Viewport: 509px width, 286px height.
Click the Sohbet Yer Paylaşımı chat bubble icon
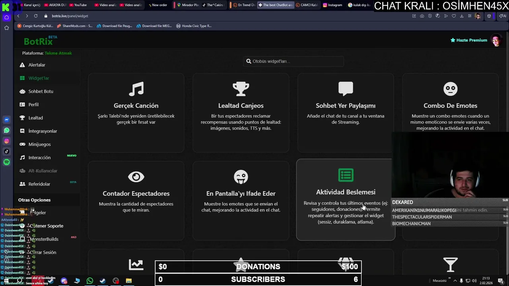point(346,89)
